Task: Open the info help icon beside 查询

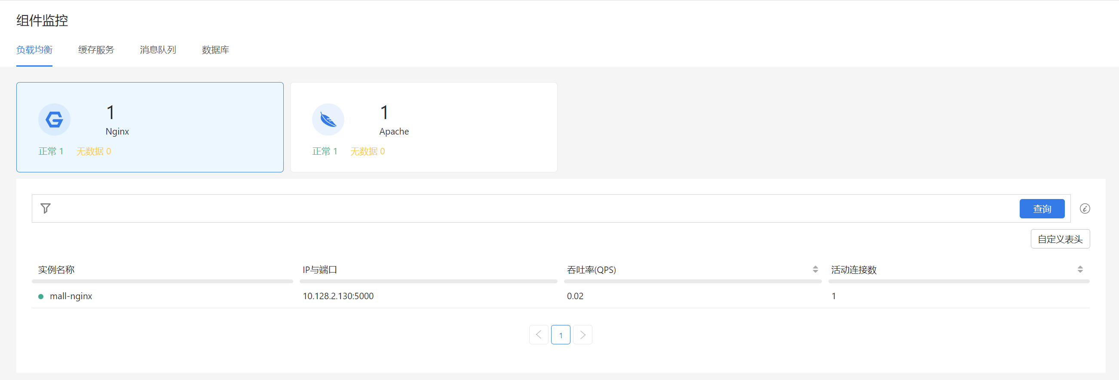Action: click(x=1085, y=208)
